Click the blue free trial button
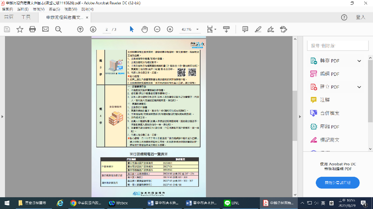This screenshot has width=373, height=209. click(x=337, y=183)
